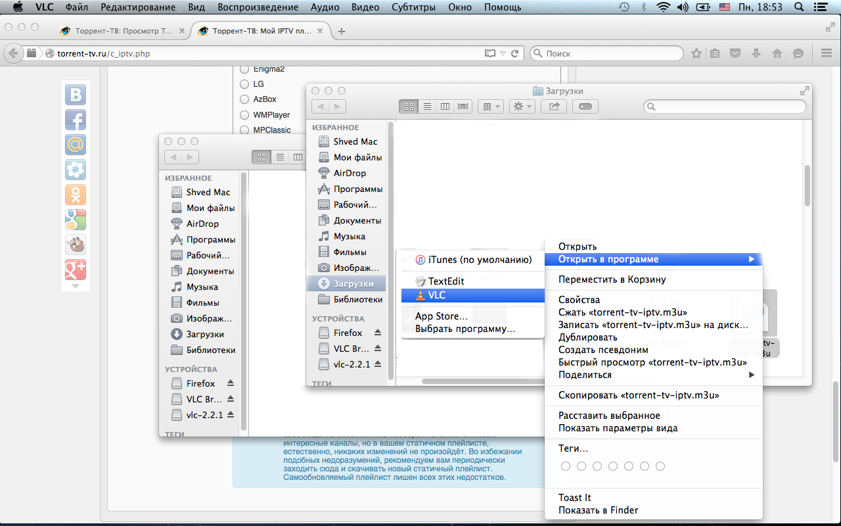Click the Wi-Fi status icon in menu bar

tap(664, 7)
